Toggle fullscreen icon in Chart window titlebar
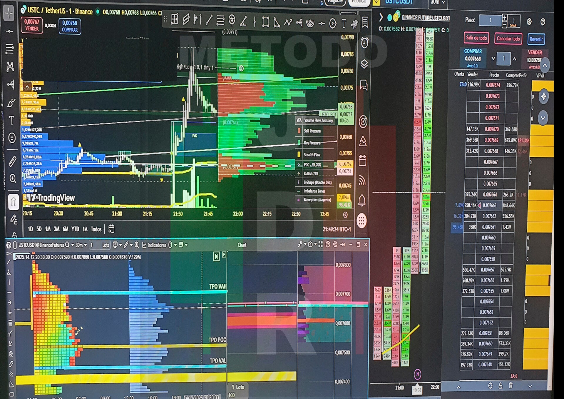The width and height of the screenshot is (564, 399). point(320,244)
